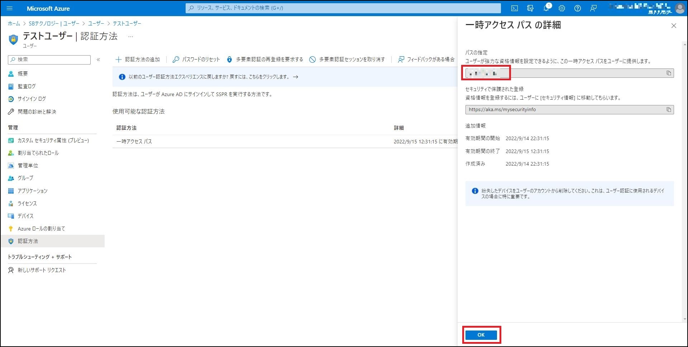688x347 pixels.
Task: Click the sidebar 検索 field
Action: (49, 60)
